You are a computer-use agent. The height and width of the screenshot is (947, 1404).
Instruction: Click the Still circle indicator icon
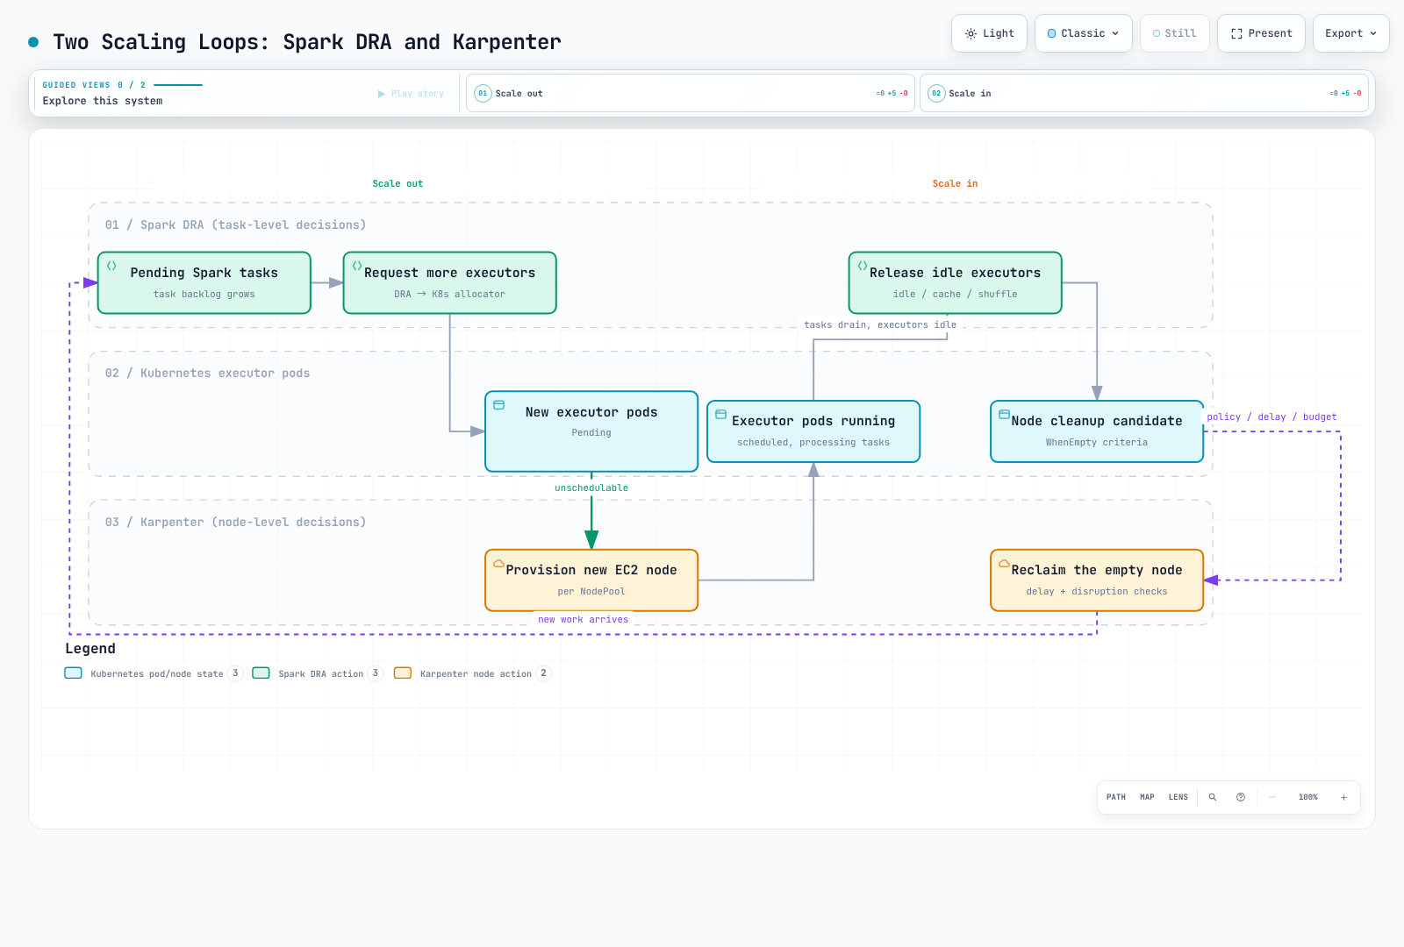(x=1157, y=33)
